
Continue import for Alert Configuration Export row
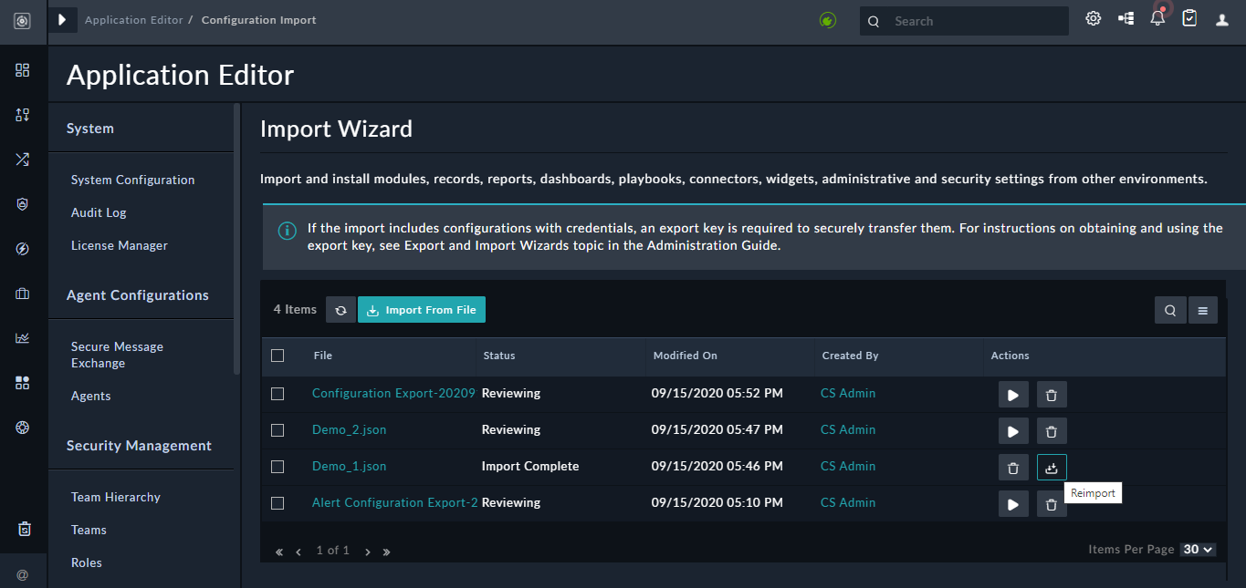click(1013, 504)
